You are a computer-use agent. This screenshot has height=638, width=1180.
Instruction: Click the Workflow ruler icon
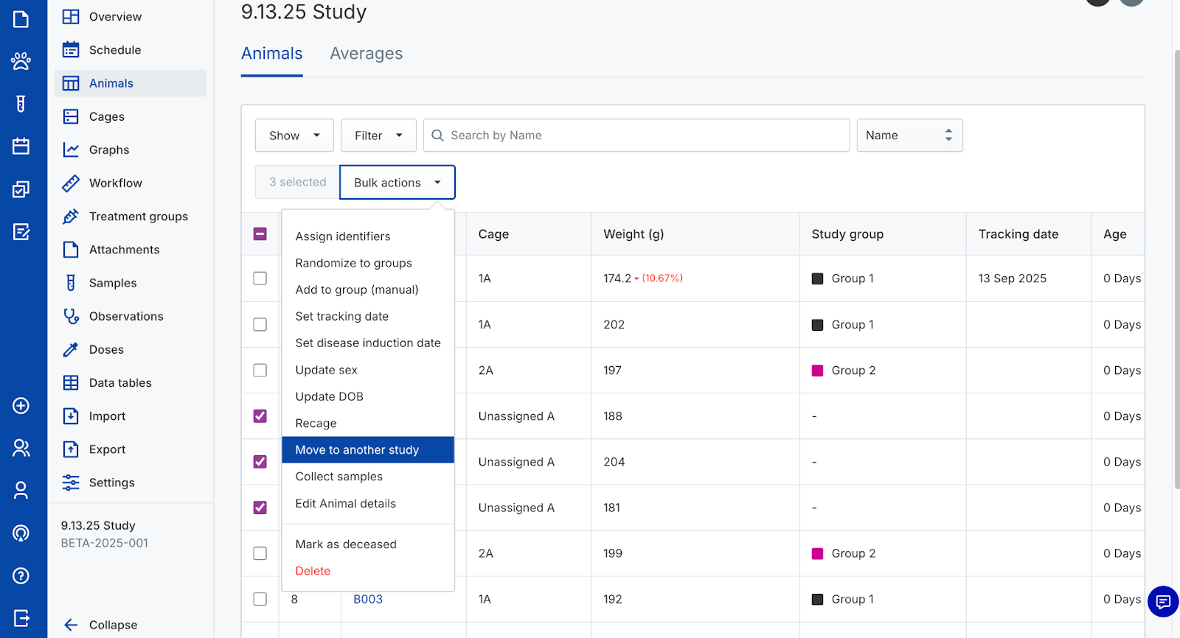click(71, 183)
